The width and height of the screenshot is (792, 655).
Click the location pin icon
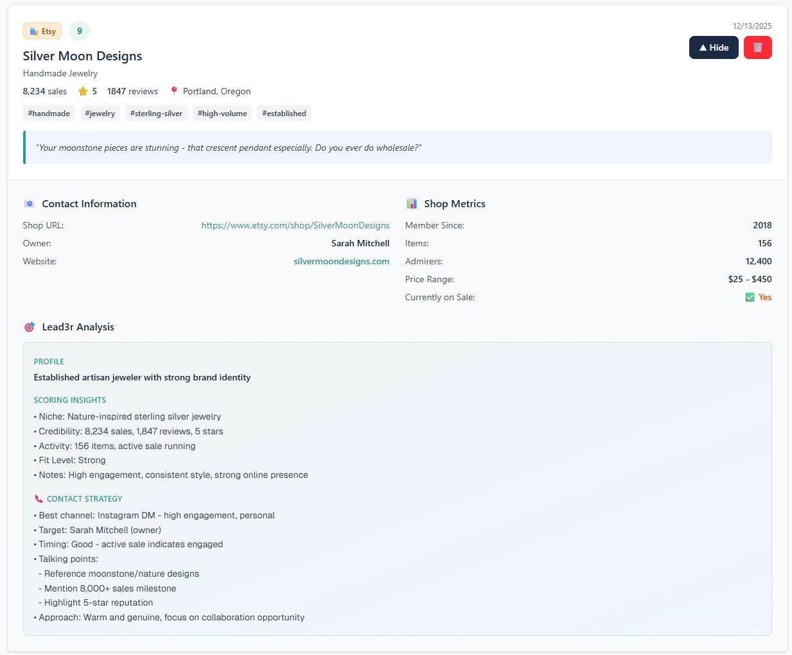click(174, 91)
